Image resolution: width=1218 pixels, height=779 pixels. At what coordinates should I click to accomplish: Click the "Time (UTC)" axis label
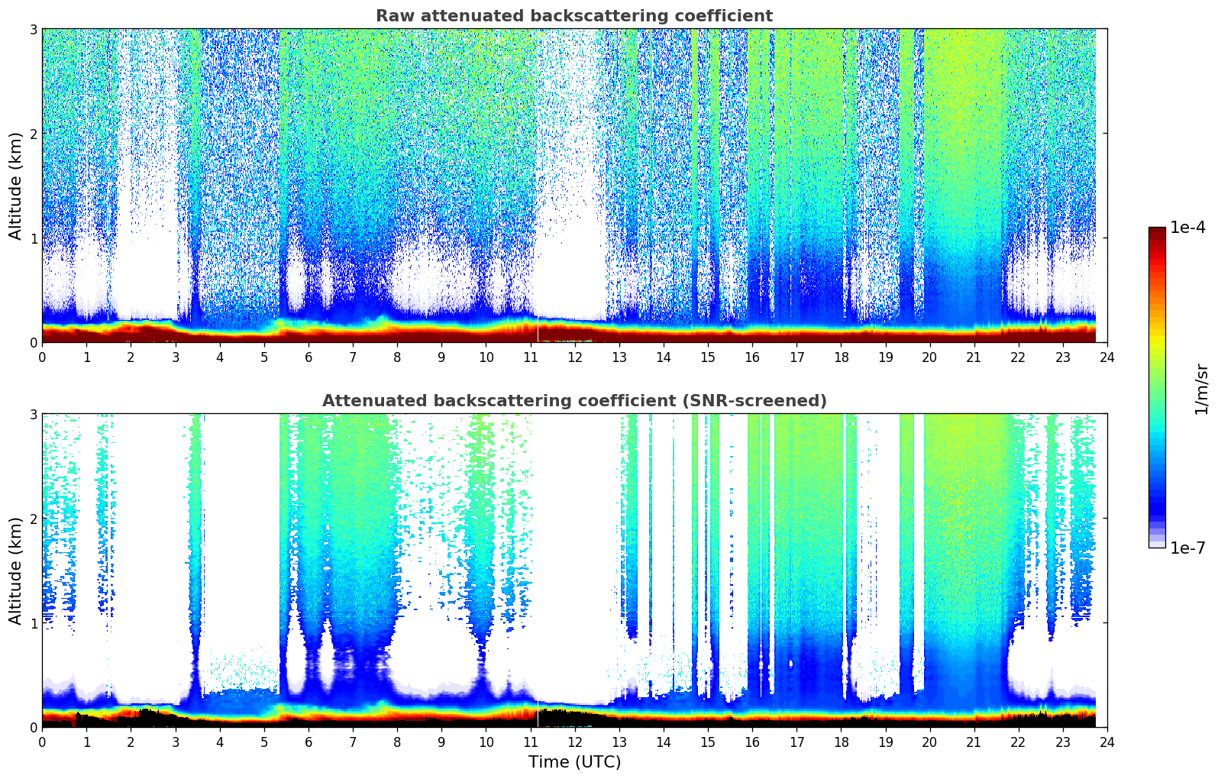coord(574,762)
